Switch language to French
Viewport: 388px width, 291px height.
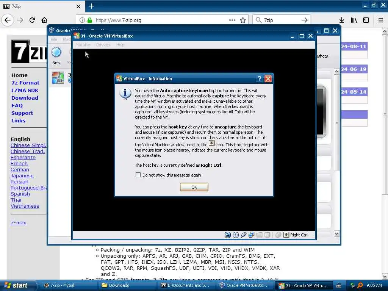[x=19, y=164]
